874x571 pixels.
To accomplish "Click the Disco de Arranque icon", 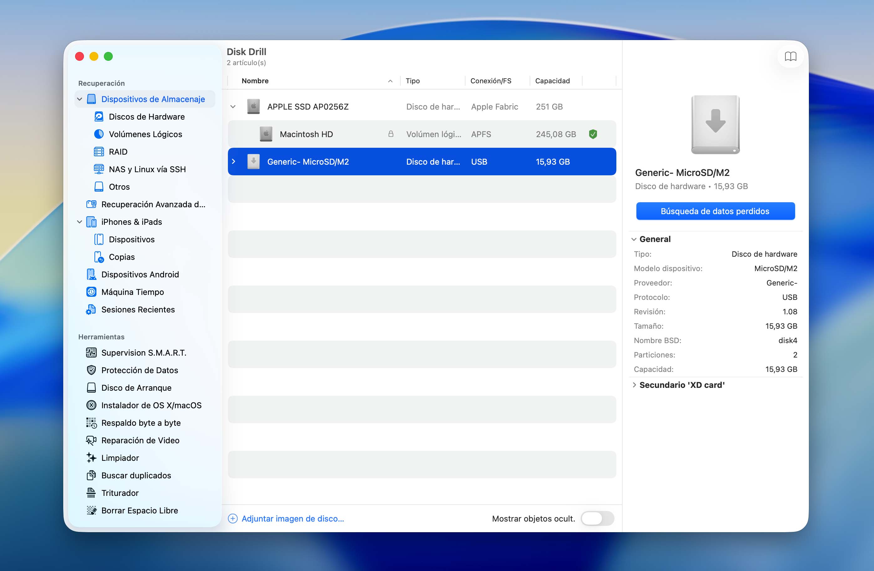I will tap(91, 388).
